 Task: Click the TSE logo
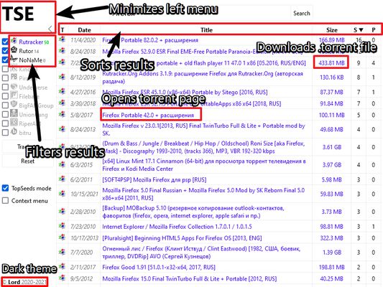click(19, 14)
